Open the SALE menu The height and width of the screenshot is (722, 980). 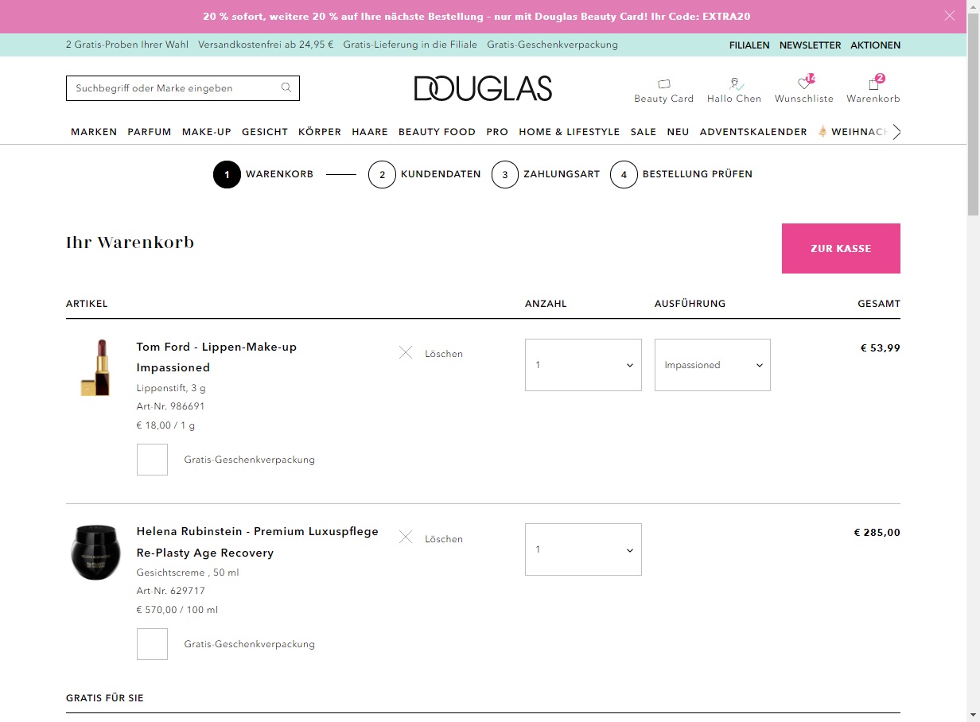point(644,132)
